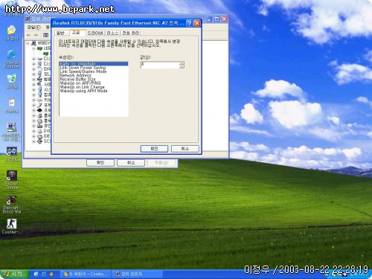Click the back arrow in the Device Manager toolbar

[28, 35]
